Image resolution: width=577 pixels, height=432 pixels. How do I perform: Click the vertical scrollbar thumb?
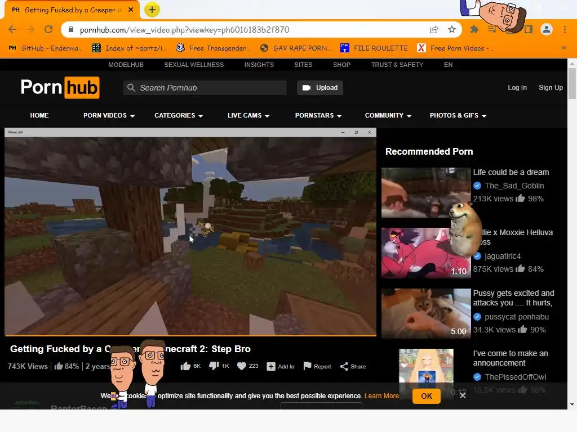pos(572,83)
